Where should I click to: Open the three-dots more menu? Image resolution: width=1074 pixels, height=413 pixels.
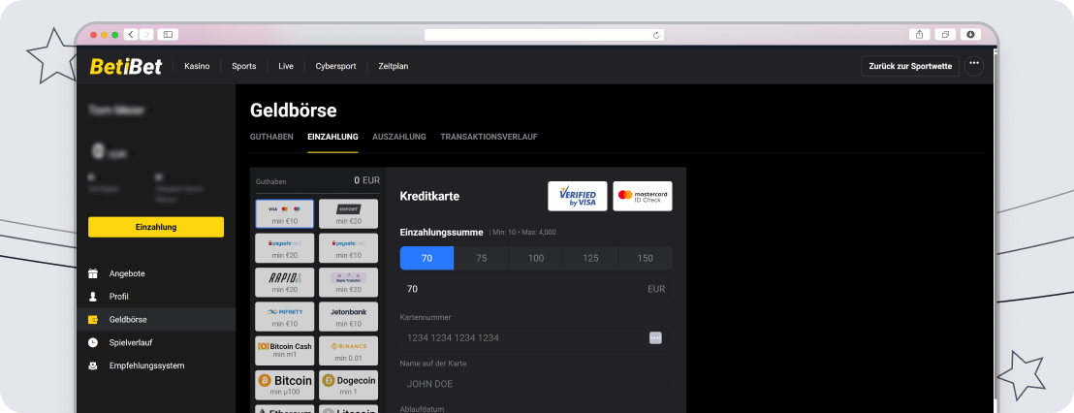point(974,65)
